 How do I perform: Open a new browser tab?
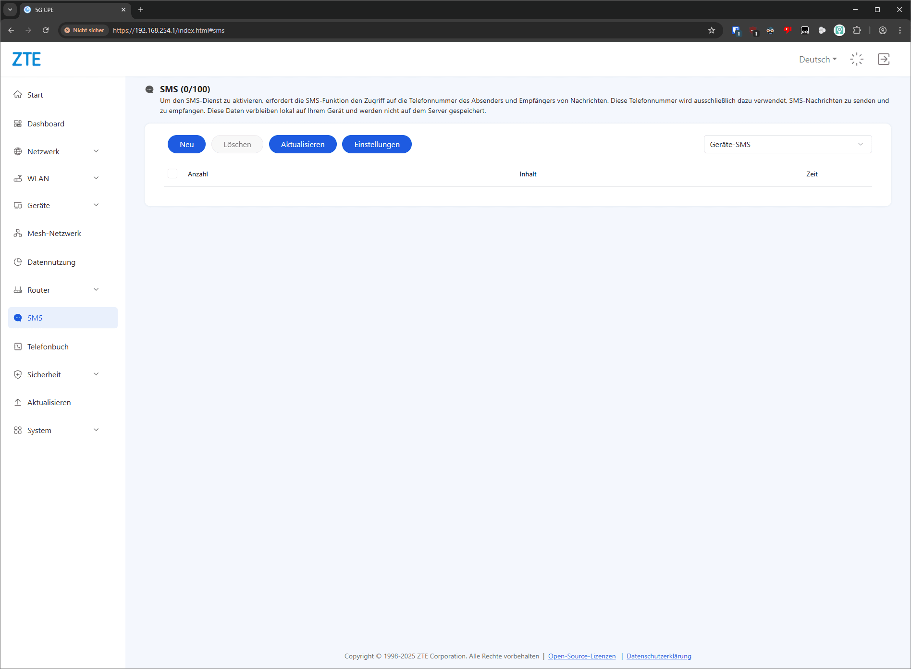[x=141, y=10]
